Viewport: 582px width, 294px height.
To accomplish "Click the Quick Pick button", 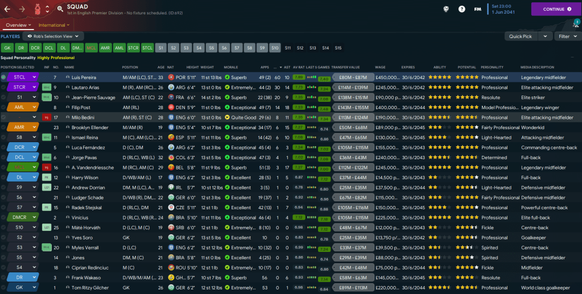I will (521, 36).
